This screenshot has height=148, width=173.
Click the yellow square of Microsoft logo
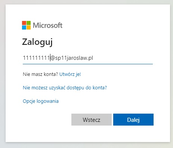pos(28,27)
